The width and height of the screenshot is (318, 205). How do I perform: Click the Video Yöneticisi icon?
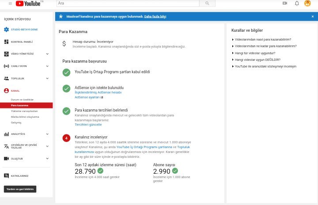(6, 54)
